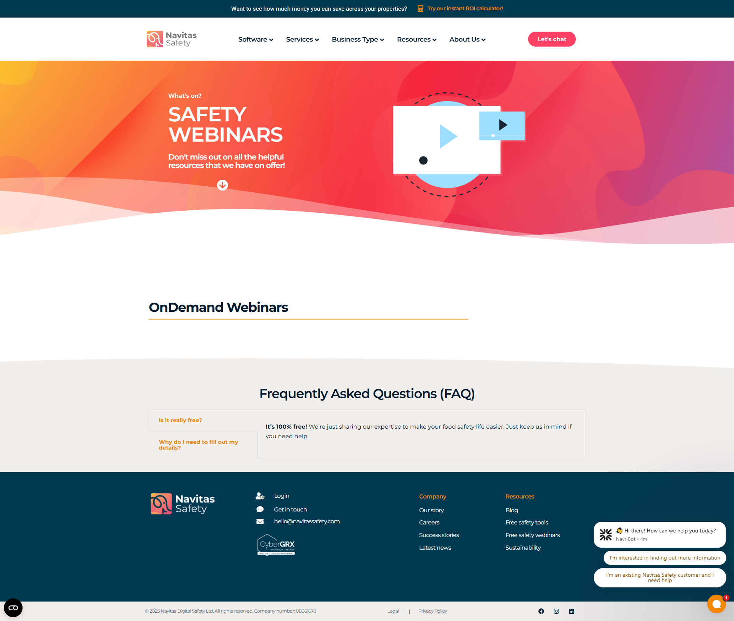Viewport: 734px width, 621px height.
Task: Expand the Software dropdown menu
Action: 256,39
